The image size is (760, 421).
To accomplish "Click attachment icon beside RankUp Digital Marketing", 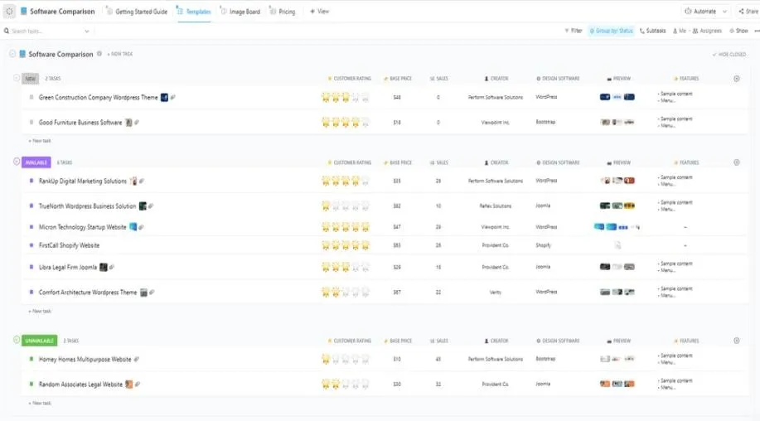I will [x=142, y=181].
